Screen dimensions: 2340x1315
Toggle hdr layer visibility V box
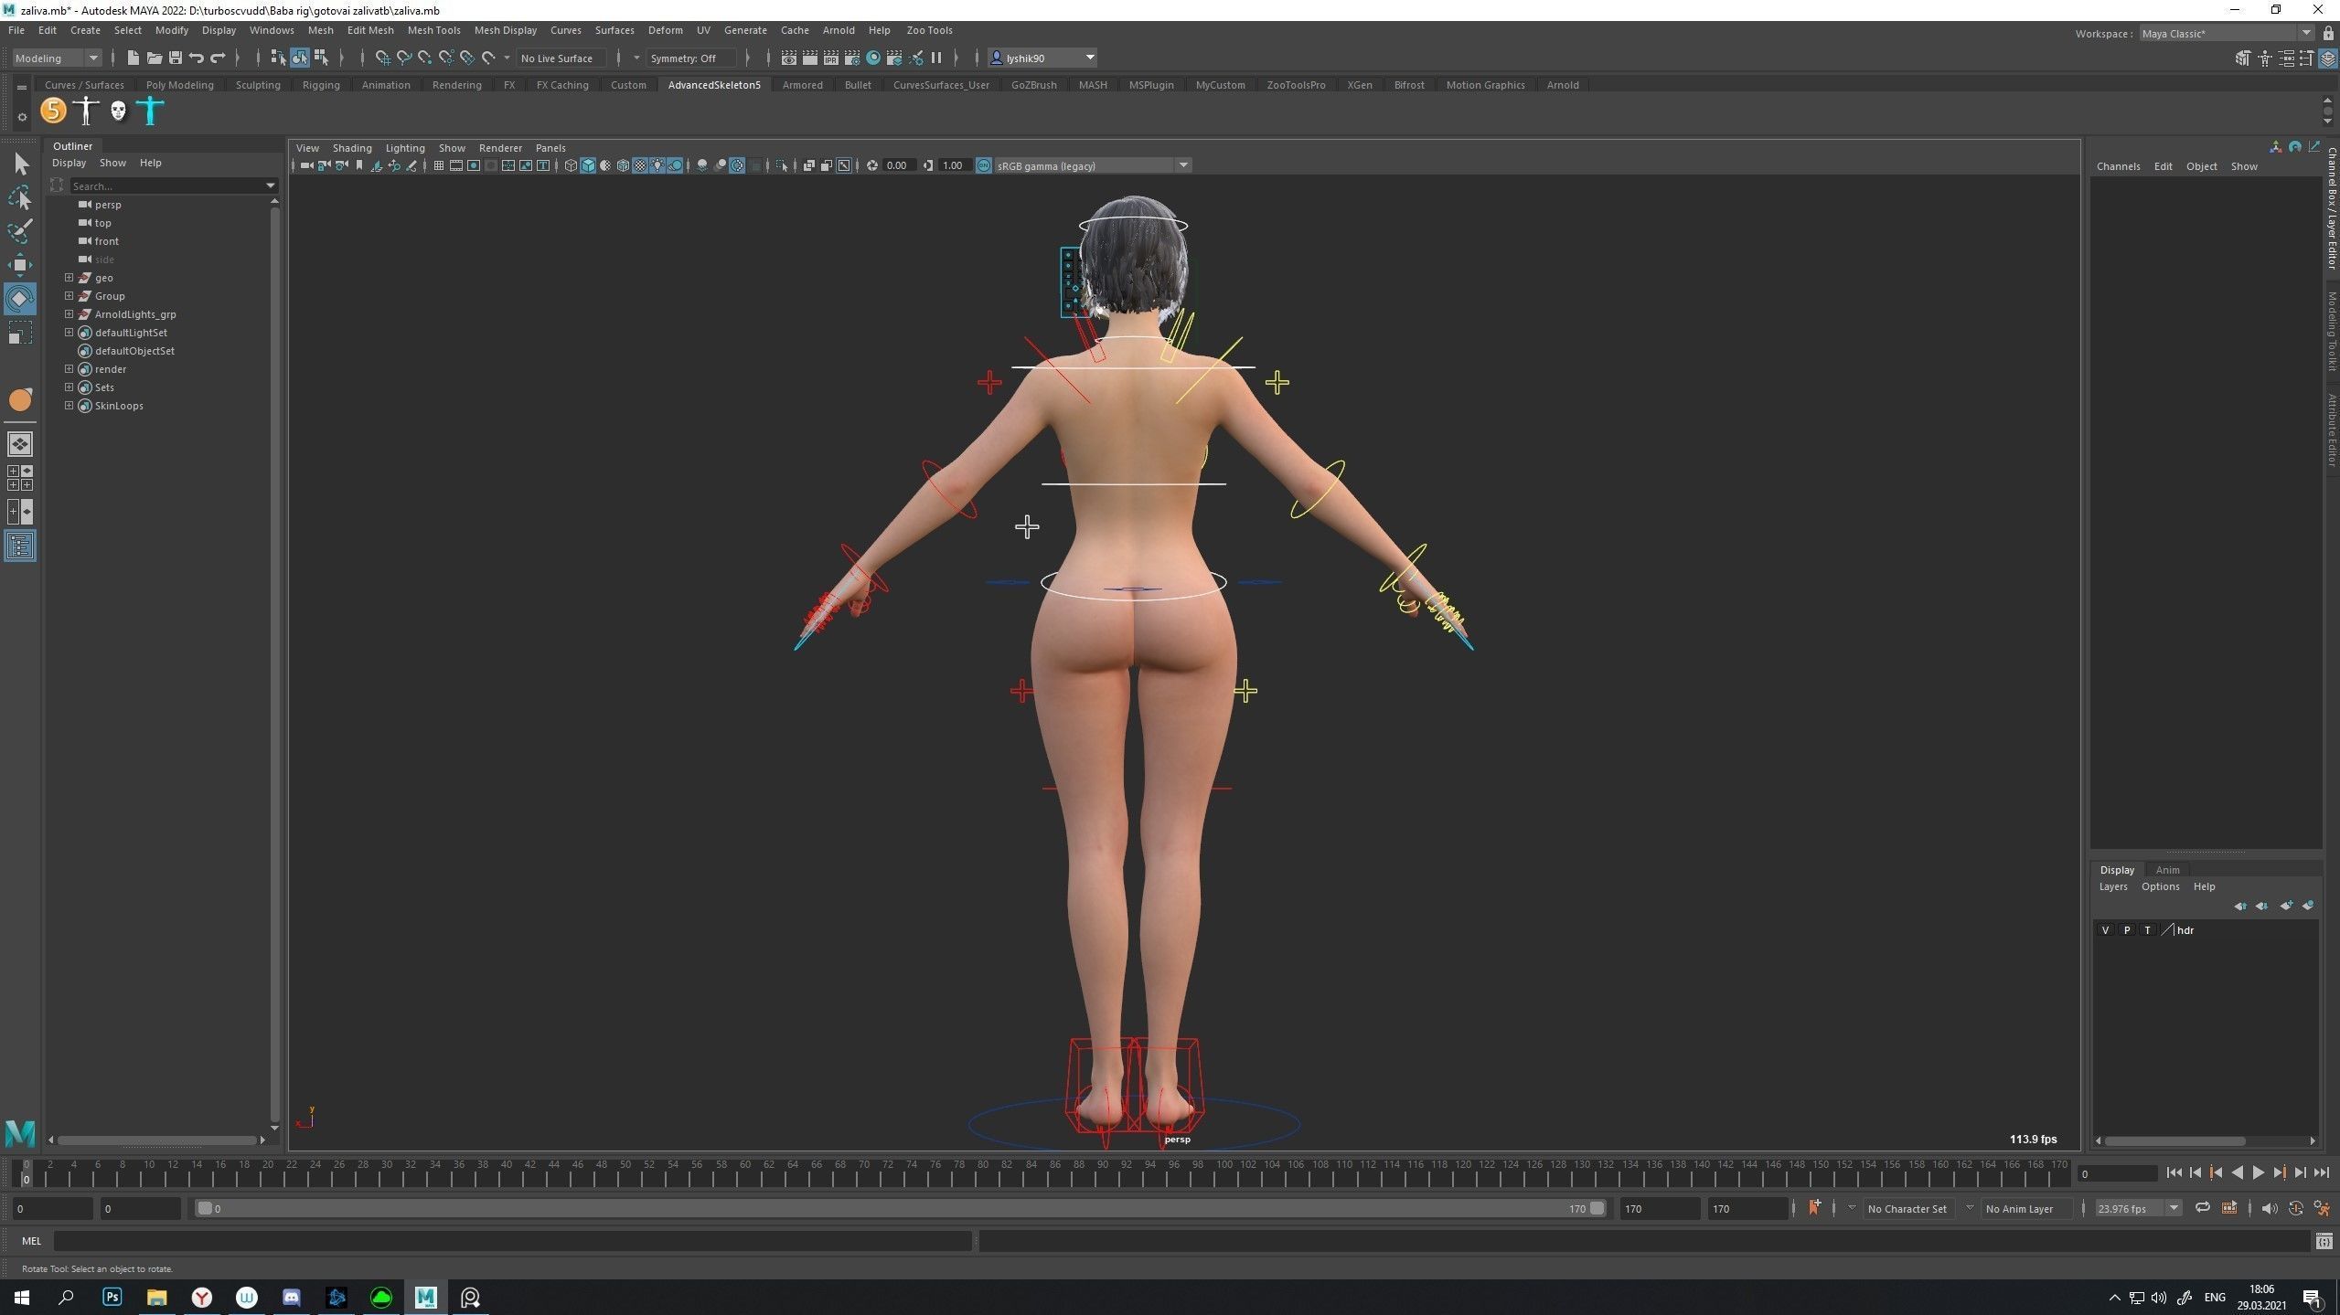2106,930
